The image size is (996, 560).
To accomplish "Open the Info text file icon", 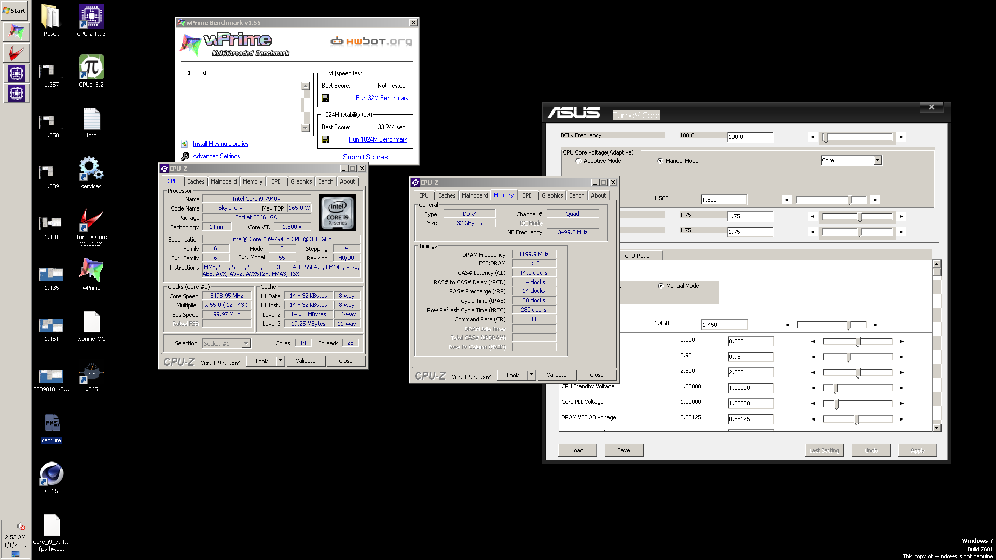I will tap(91, 122).
